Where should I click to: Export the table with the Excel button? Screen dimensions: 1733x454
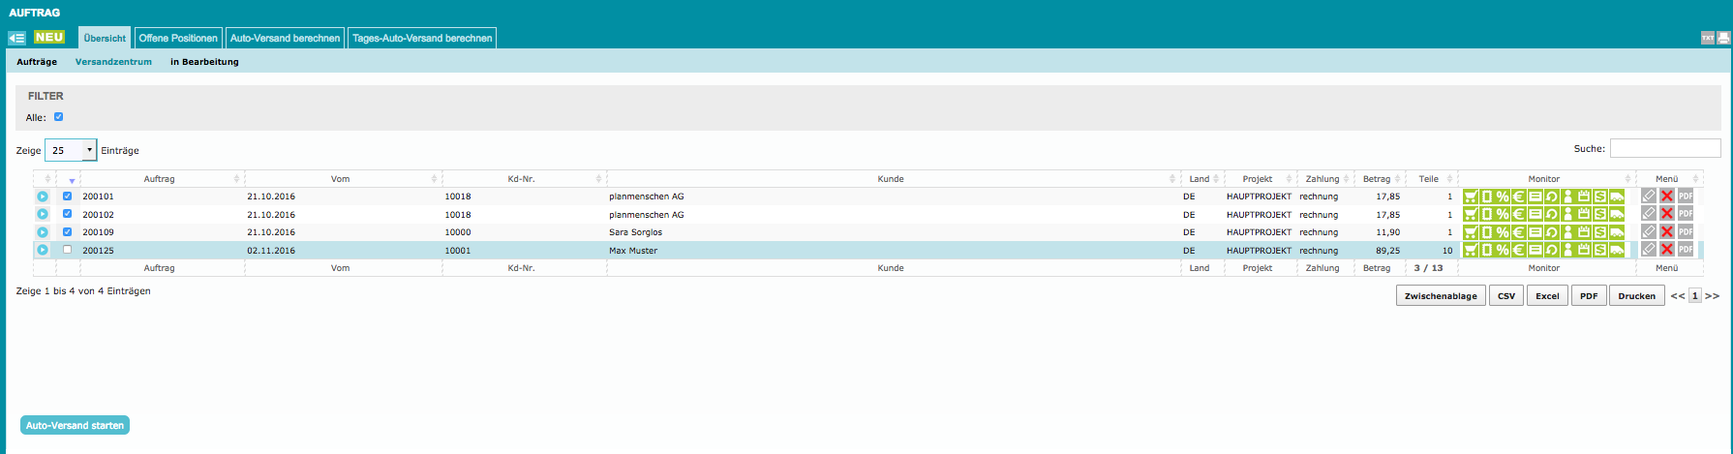1547,296
